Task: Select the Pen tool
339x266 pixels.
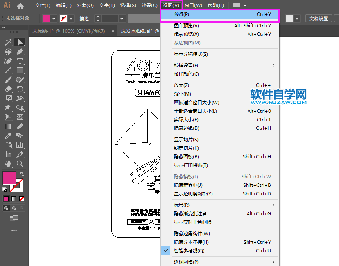Action: pos(20,51)
